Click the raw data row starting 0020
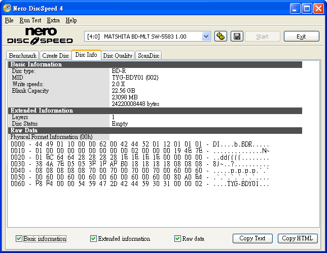 (x=140, y=157)
